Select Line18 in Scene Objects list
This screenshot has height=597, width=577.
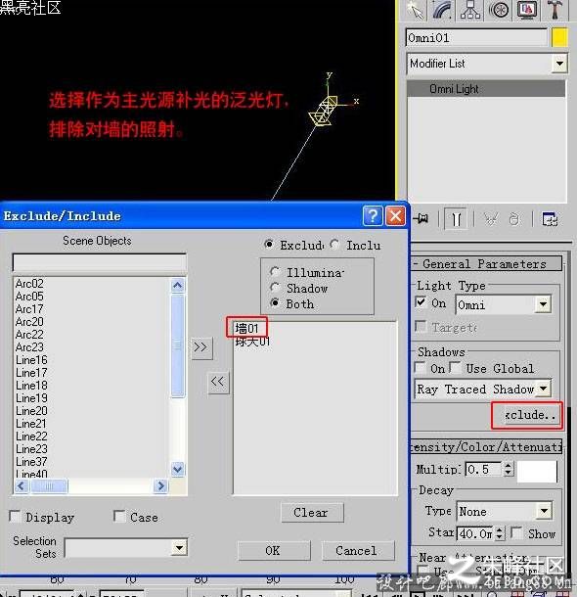pos(31,386)
